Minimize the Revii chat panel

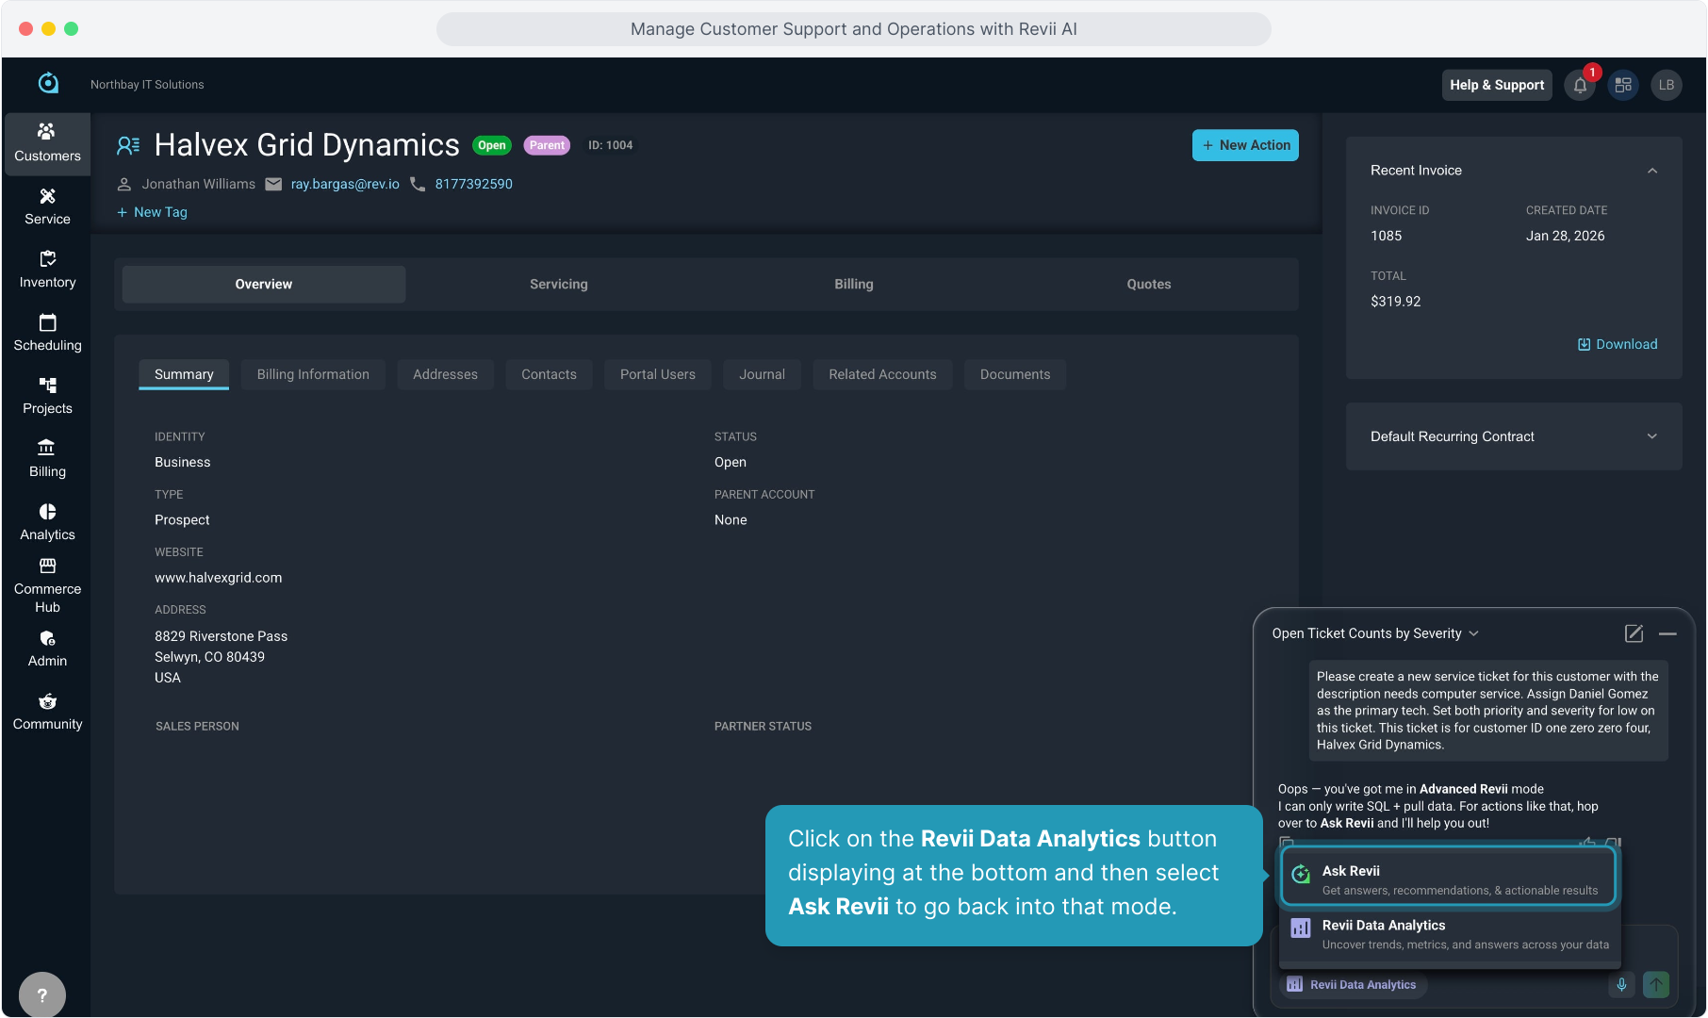1667,634
